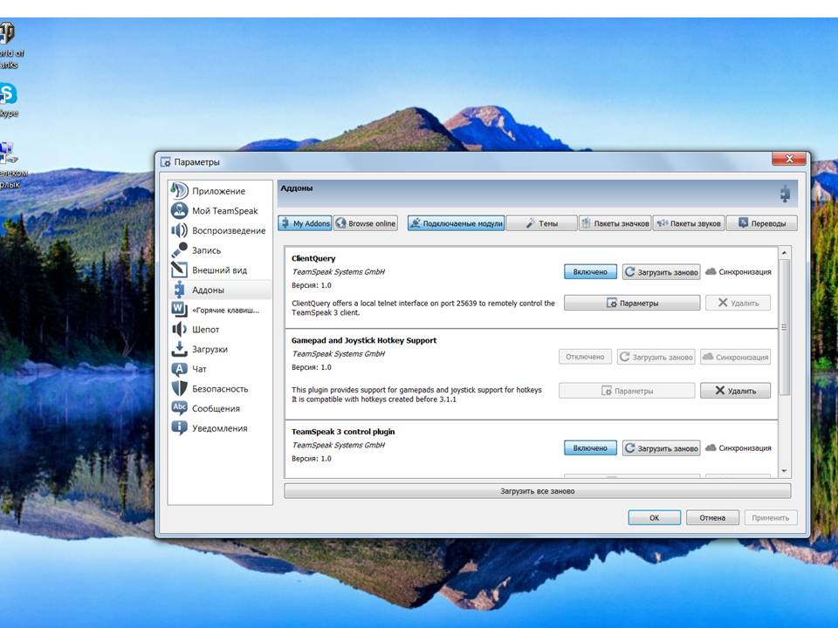Toggle ClientQuery Включено button
The image size is (838, 628).
click(590, 272)
